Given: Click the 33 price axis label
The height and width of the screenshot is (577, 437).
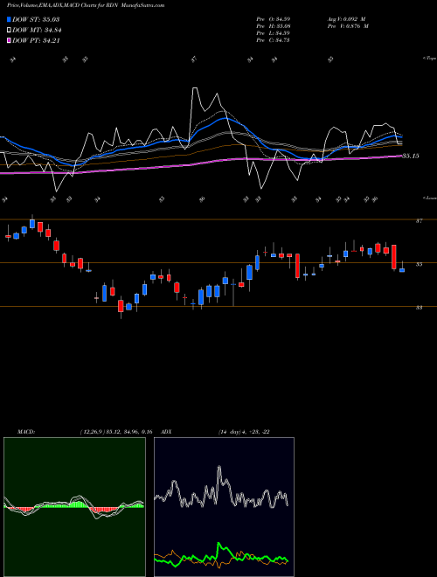Looking at the screenshot, I should pos(419,308).
